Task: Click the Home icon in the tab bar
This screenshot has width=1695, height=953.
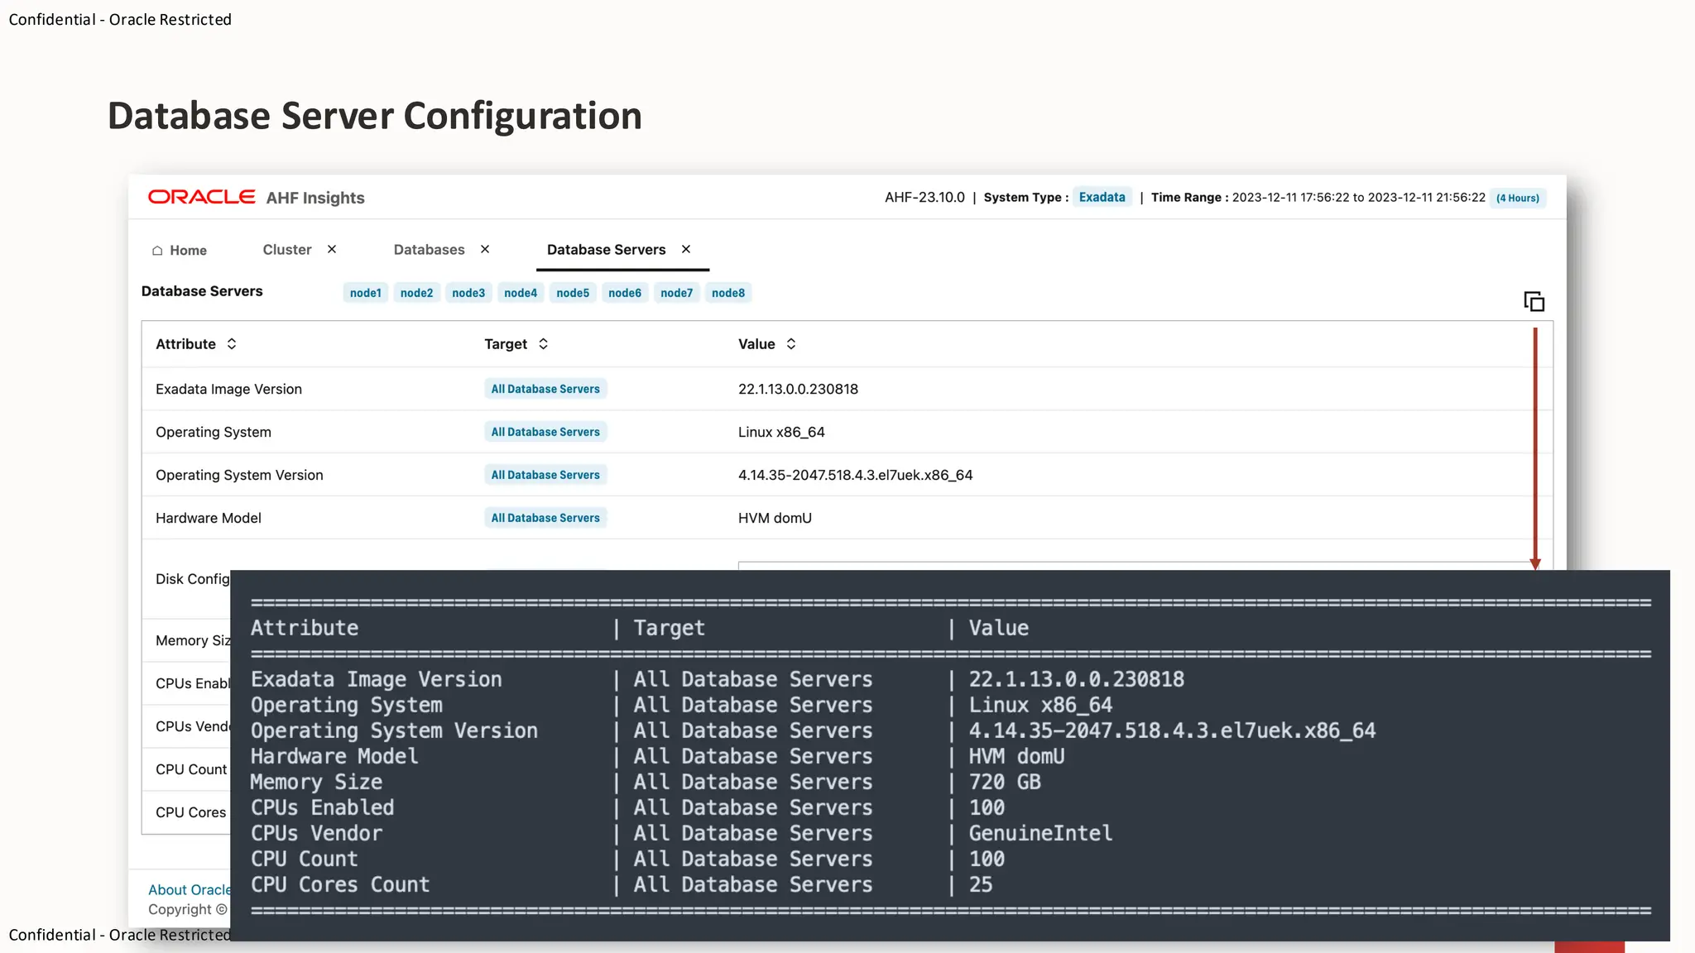Action: coord(157,251)
